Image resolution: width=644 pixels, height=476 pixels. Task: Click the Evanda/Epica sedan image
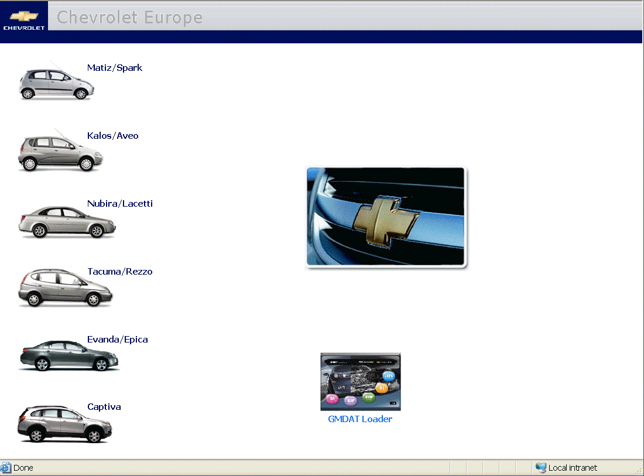[69, 356]
